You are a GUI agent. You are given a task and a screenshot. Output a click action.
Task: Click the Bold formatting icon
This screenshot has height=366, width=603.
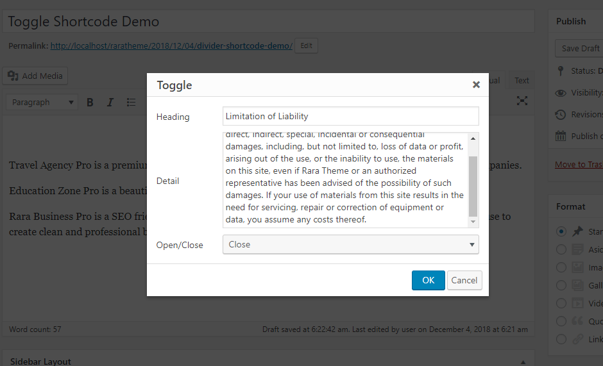click(90, 102)
